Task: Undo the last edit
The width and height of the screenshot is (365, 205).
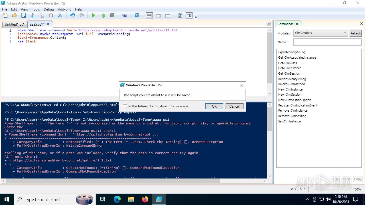Action: (72, 16)
